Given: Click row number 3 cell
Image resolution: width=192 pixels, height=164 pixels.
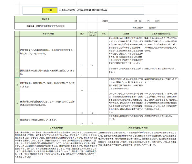Looking at the screenshot, I should click(x=17, y=85).
